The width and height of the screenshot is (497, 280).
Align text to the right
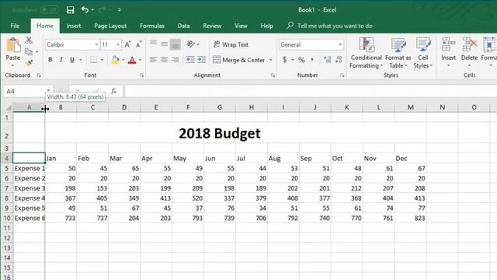point(176,60)
